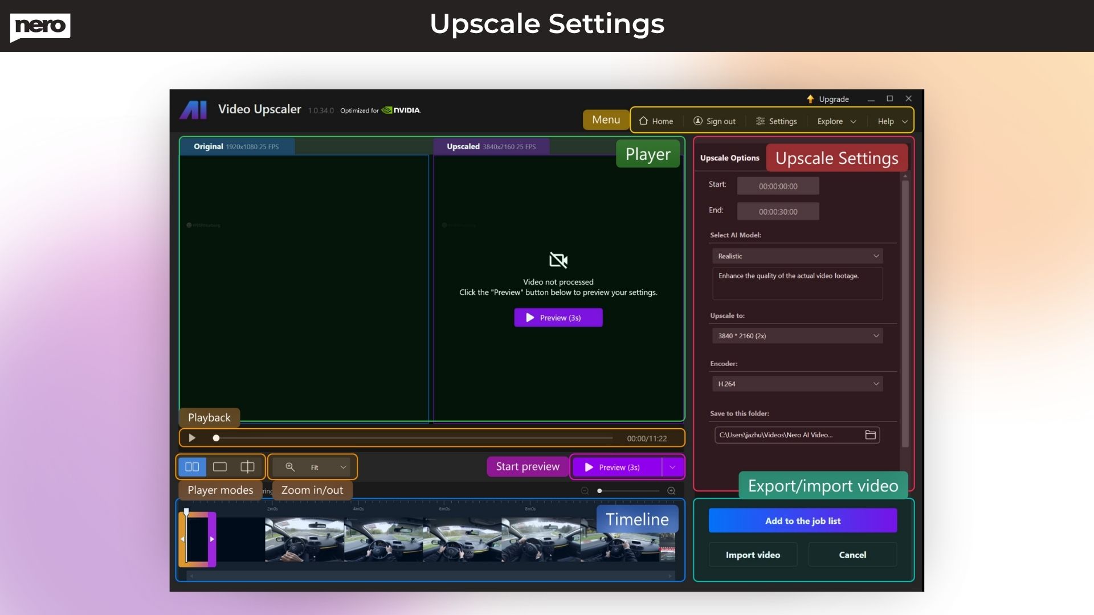
Task: Open Settings via the sliders icon
Action: point(761,121)
